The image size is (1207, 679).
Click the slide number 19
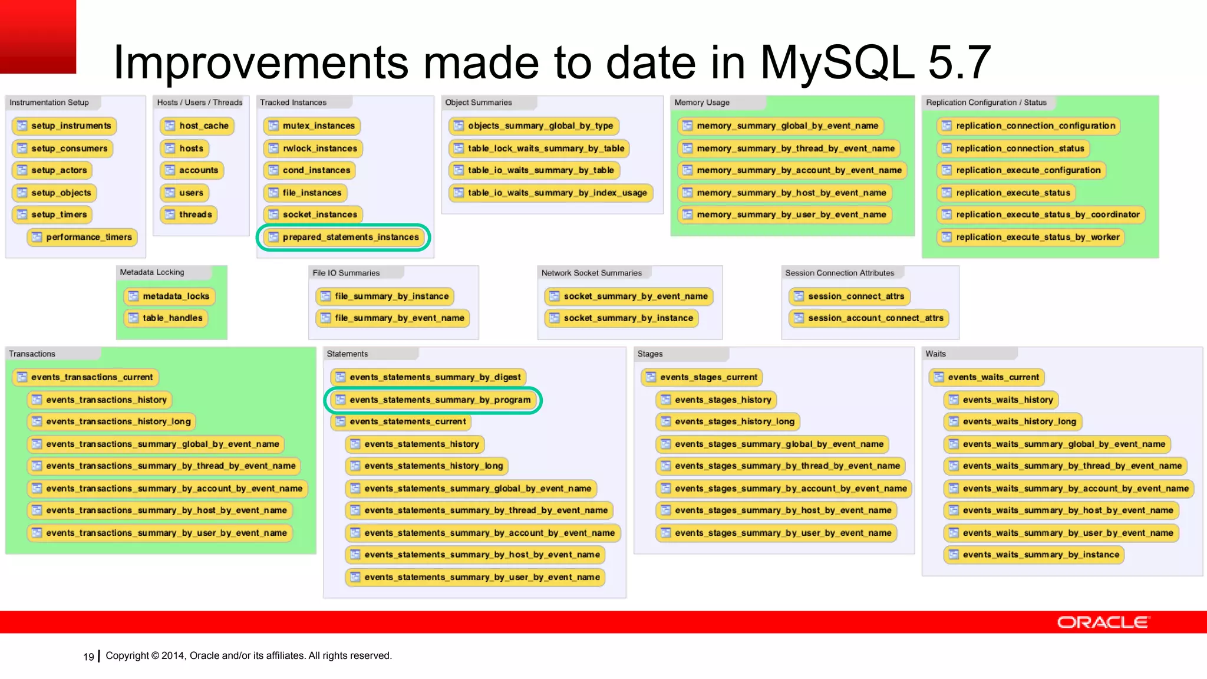click(88, 657)
